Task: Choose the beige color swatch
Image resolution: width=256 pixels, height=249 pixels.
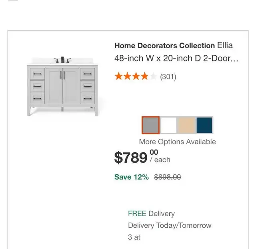Action: [186, 125]
